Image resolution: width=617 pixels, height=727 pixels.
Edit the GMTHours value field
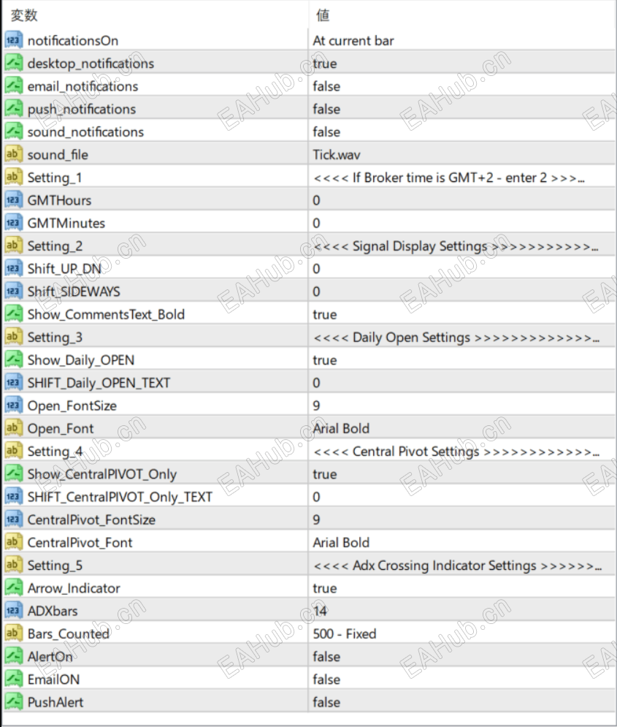point(461,199)
